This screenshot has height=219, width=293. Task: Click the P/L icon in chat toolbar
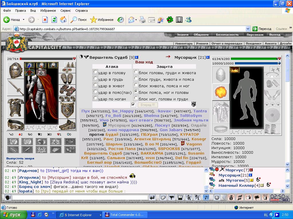[x=197, y=197]
